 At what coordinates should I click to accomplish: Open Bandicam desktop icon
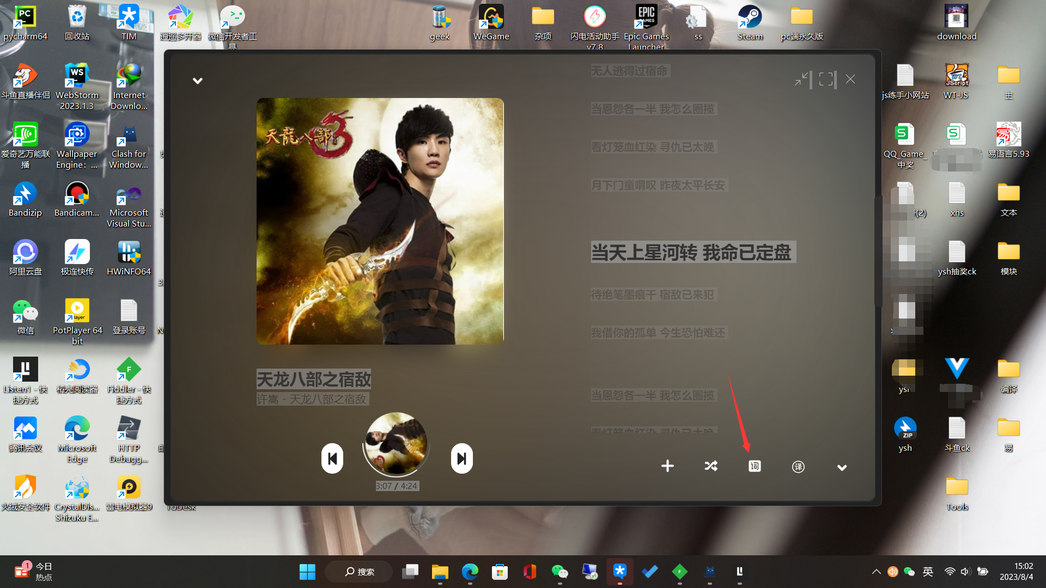tap(77, 200)
